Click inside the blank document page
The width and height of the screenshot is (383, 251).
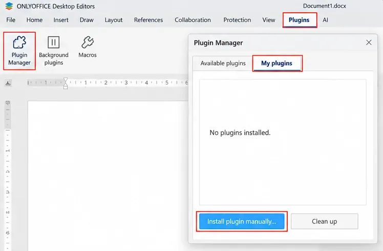(x=108, y=175)
